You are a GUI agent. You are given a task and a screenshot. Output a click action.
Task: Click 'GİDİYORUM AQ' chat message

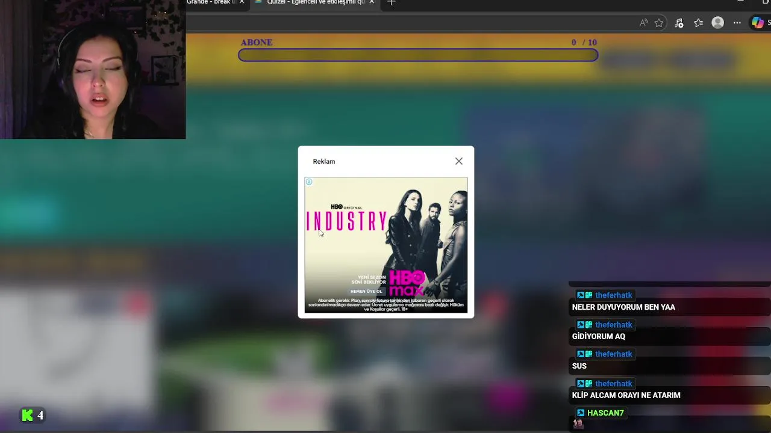(x=599, y=337)
